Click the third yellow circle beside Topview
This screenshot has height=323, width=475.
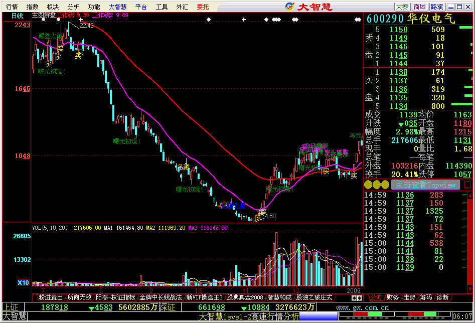pyautogui.click(x=385, y=185)
